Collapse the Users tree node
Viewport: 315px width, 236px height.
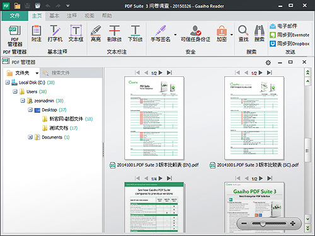click(15, 91)
